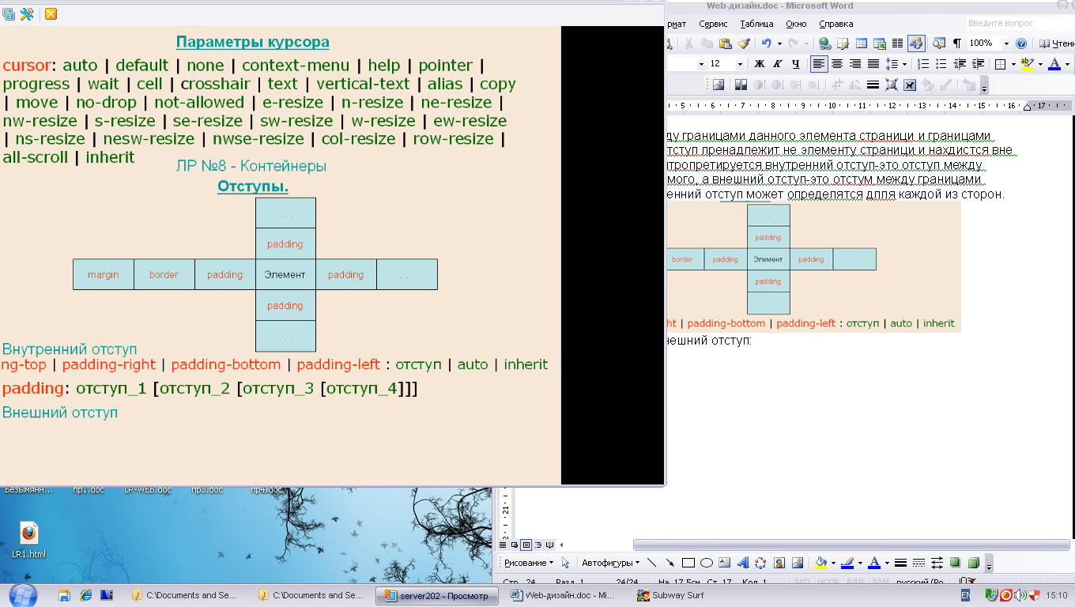Align the text to the right
The width and height of the screenshot is (1075, 607).
pos(855,64)
